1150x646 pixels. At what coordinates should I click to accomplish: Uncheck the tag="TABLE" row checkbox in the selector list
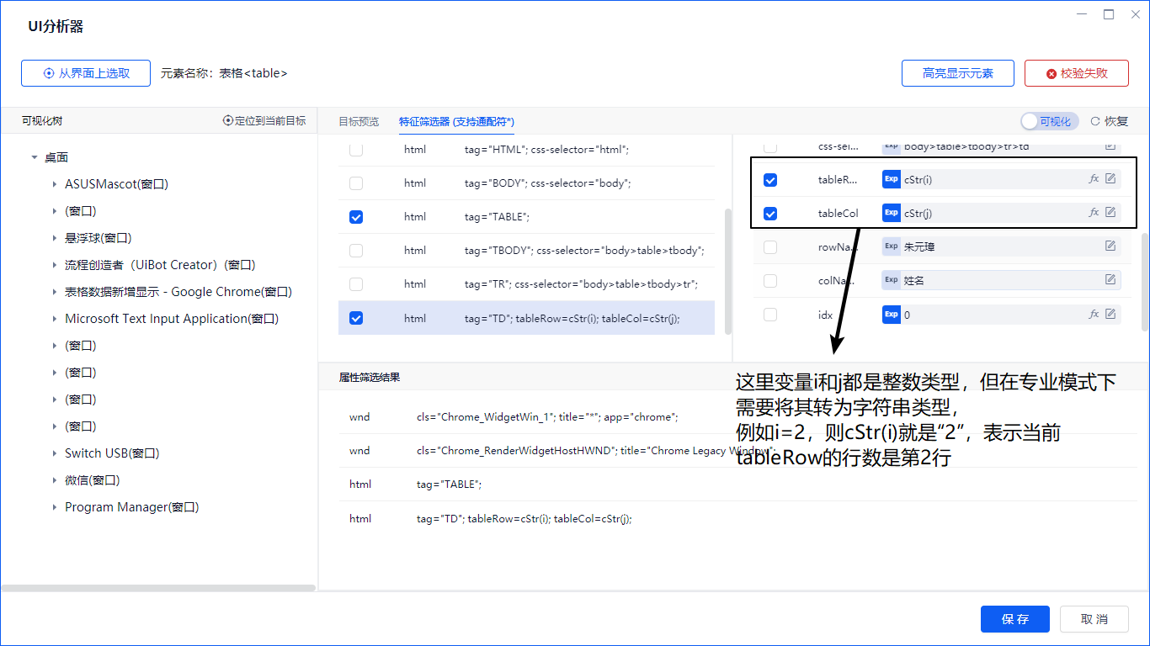click(x=356, y=217)
